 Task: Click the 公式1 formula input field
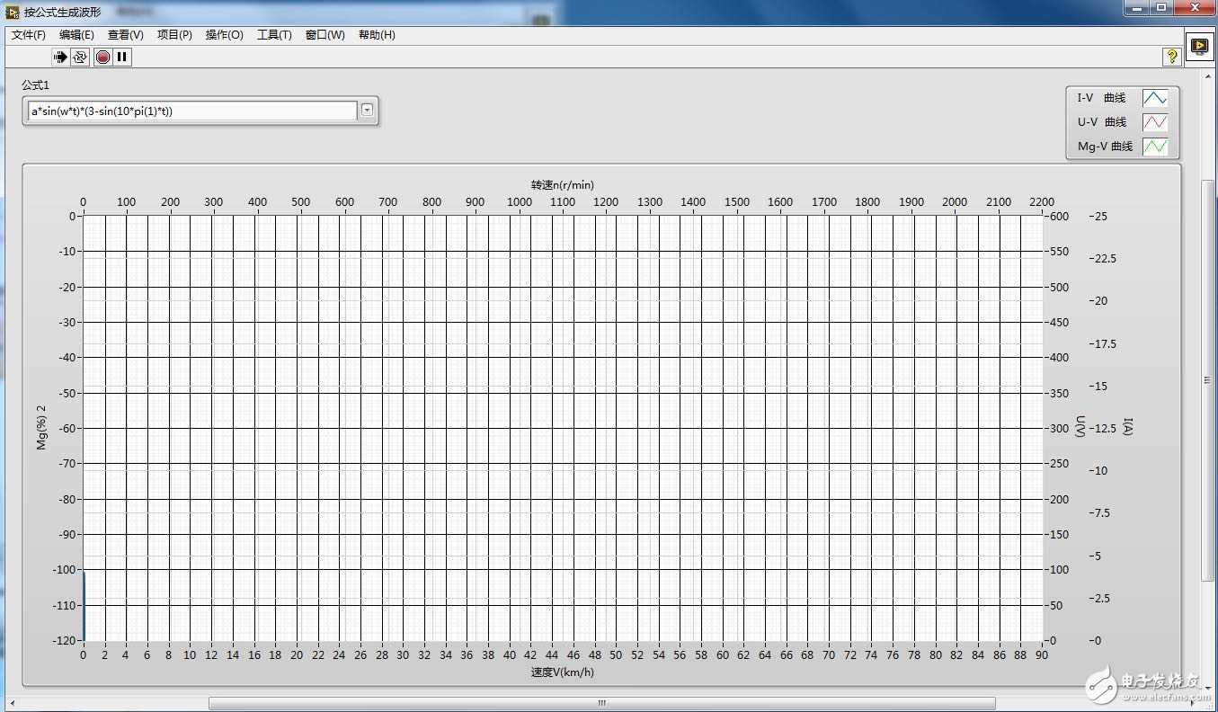pos(192,111)
